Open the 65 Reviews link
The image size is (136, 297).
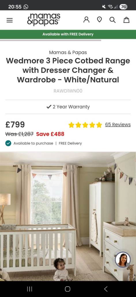118,124
